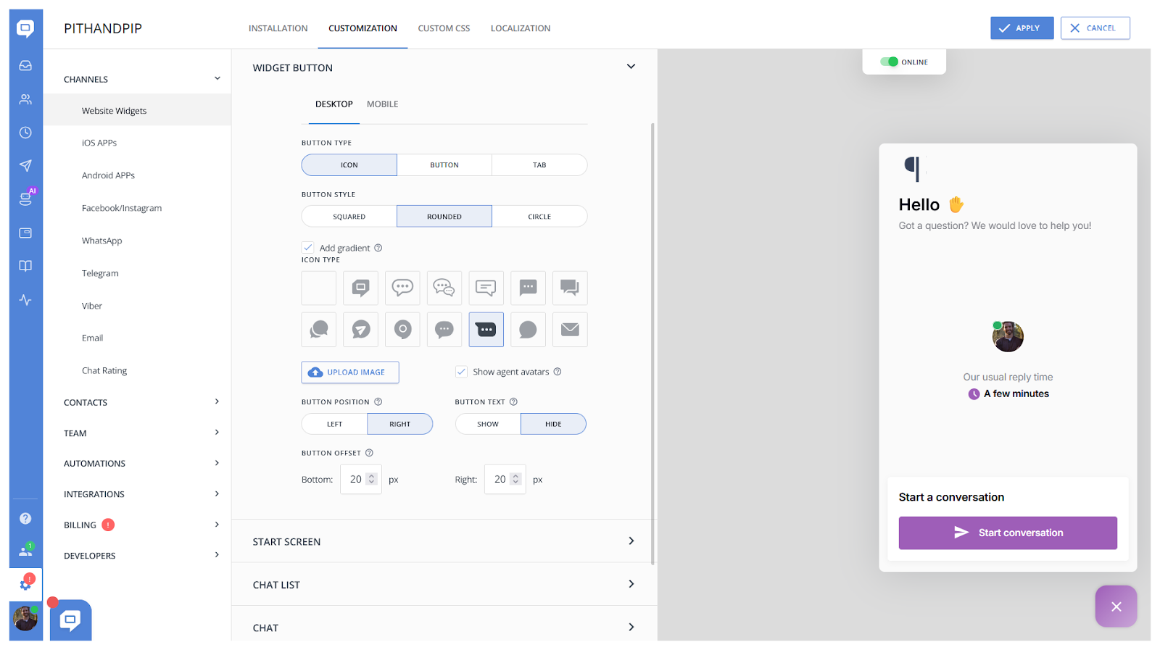Click the help question mark sidebar icon

point(25,518)
